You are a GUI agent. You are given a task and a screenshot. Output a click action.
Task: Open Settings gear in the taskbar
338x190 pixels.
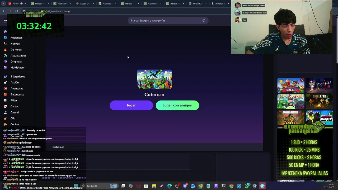point(255,186)
